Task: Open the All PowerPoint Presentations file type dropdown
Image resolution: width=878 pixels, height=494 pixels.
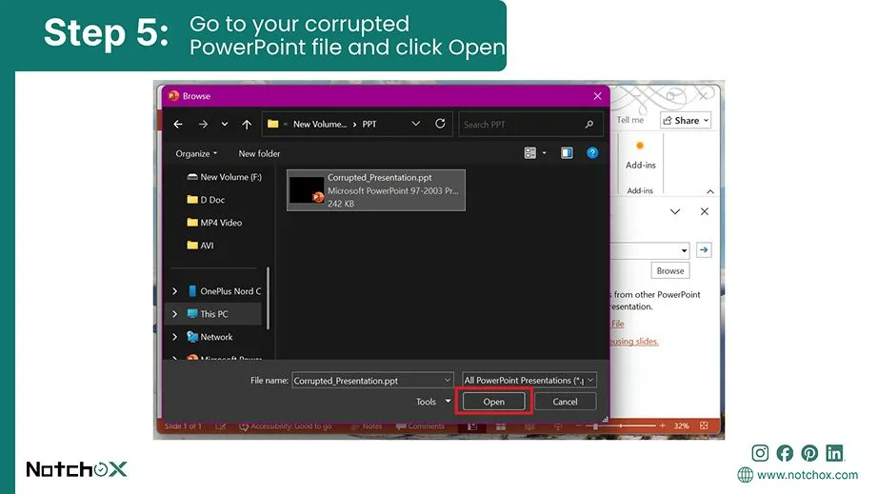Action: (529, 381)
